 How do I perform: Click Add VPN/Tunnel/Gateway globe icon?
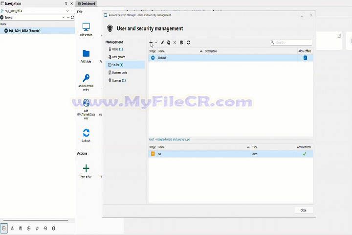[86, 103]
